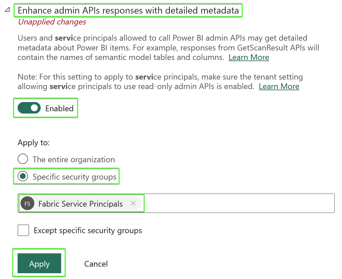Select "The entire organization" option
Image resolution: width=342 pixels, height=279 pixels.
point(23,159)
